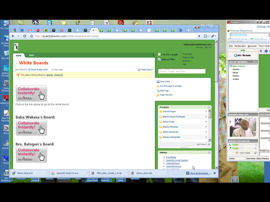Select Akarike in the List of Members
The width and height of the screenshot is (270, 202).
click(x=236, y=69)
